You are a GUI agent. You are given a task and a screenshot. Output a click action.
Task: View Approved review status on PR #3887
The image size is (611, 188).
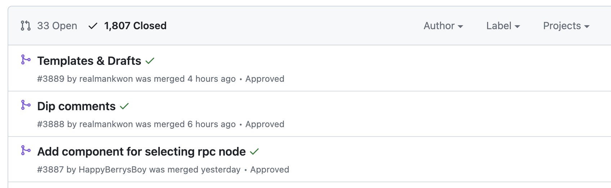coord(269,170)
